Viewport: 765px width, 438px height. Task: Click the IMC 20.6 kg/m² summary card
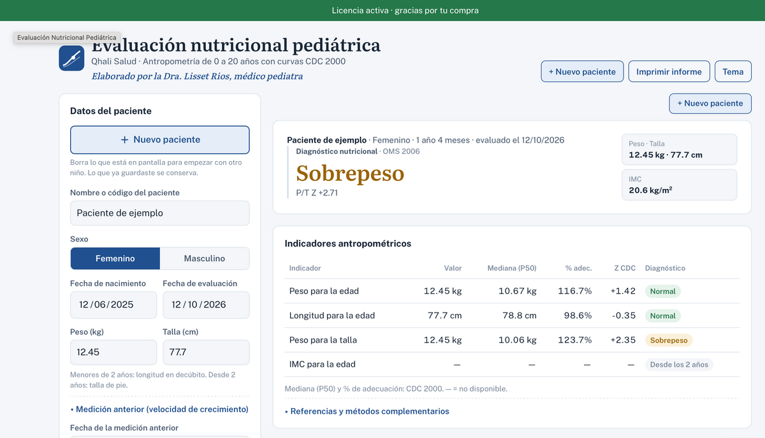click(680, 185)
